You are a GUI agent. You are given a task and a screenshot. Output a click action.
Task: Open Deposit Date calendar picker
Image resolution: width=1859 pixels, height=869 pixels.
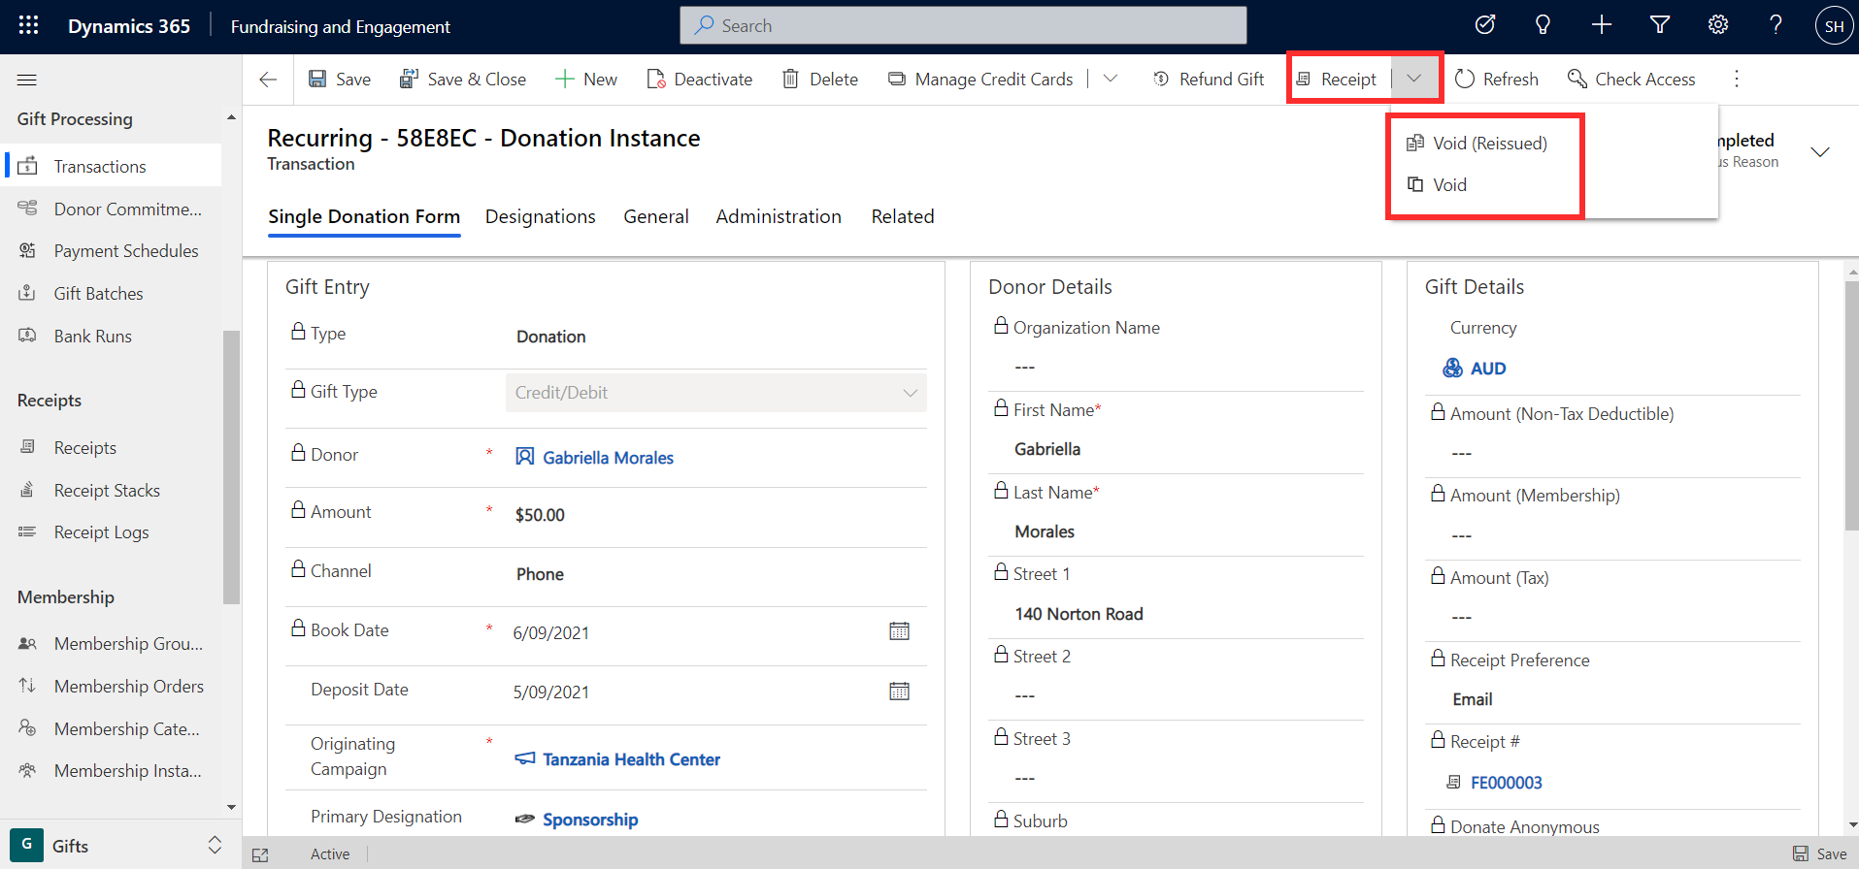pyautogui.click(x=900, y=692)
